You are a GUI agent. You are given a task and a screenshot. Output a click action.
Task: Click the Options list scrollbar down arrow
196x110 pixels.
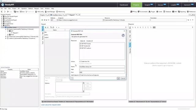pyautogui.click(x=83, y=91)
